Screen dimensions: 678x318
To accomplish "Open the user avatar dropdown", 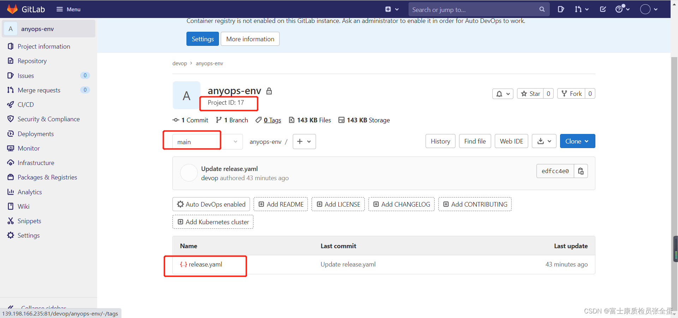I will click(649, 9).
